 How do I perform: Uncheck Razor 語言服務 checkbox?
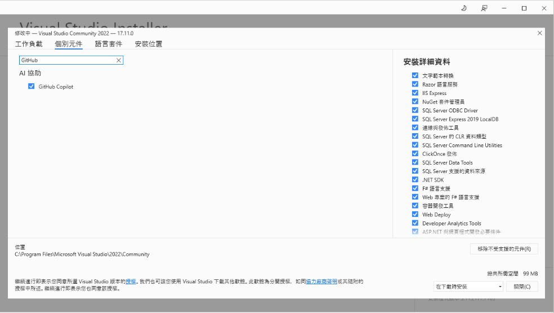[415, 84]
